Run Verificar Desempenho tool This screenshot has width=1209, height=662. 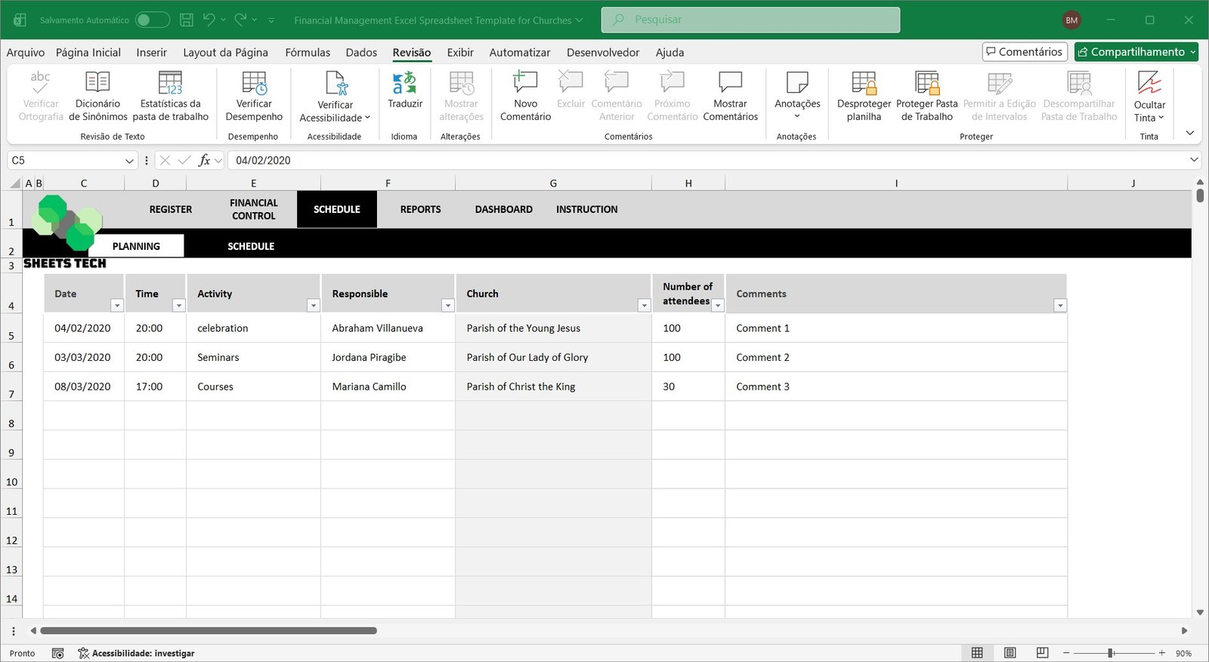(x=254, y=83)
